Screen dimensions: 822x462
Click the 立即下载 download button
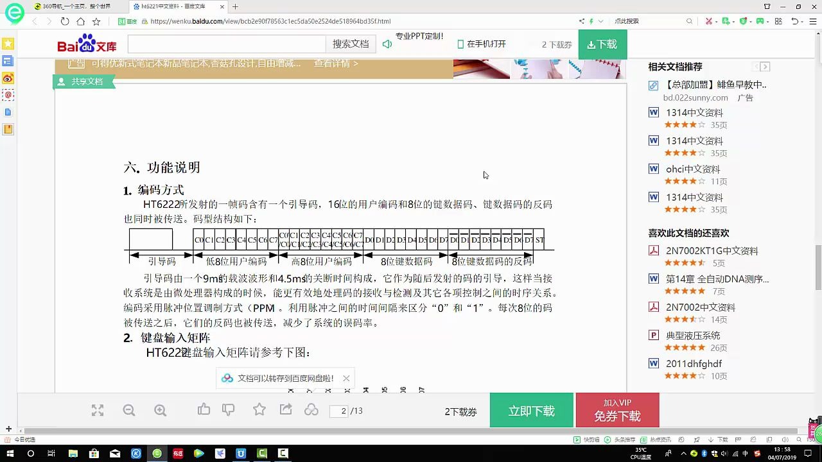pos(531,409)
